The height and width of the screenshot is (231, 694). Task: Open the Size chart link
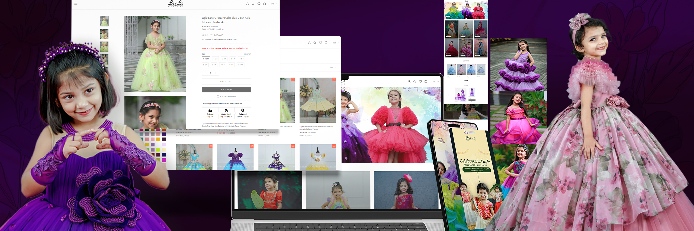(247, 54)
